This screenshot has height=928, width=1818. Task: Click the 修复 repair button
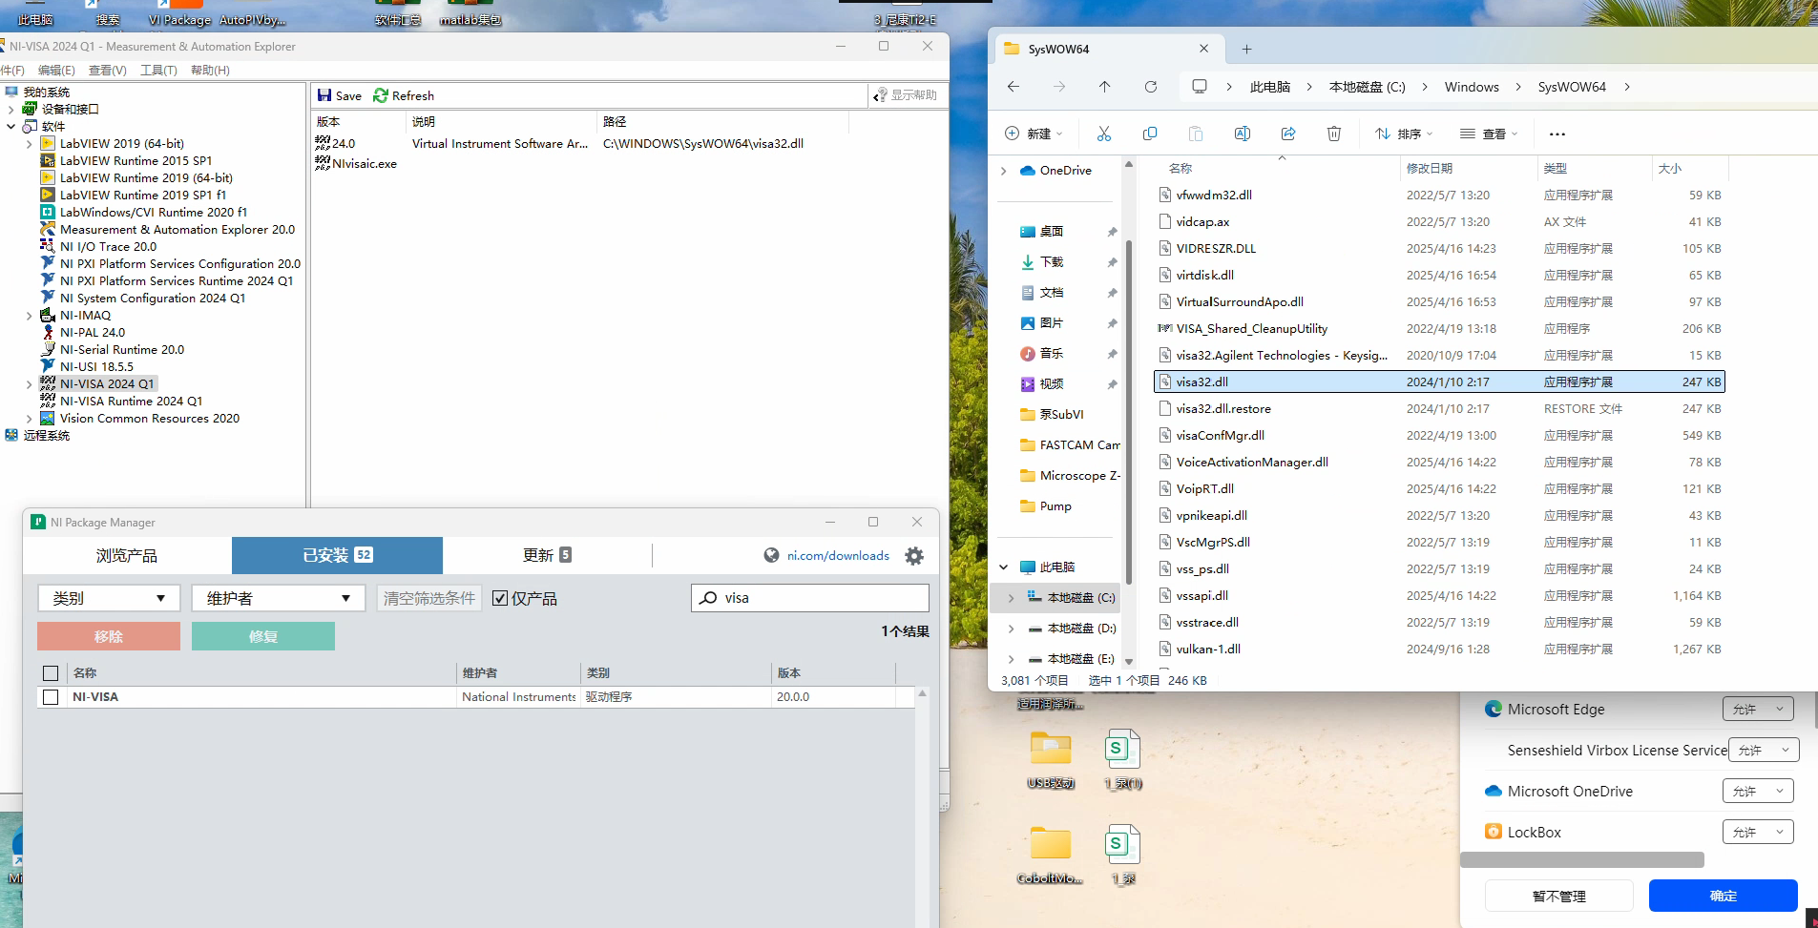263,636
